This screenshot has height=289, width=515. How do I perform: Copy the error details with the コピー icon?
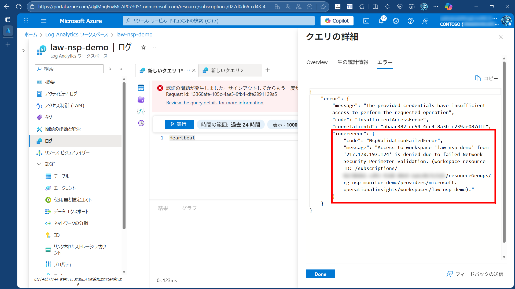[x=486, y=78]
